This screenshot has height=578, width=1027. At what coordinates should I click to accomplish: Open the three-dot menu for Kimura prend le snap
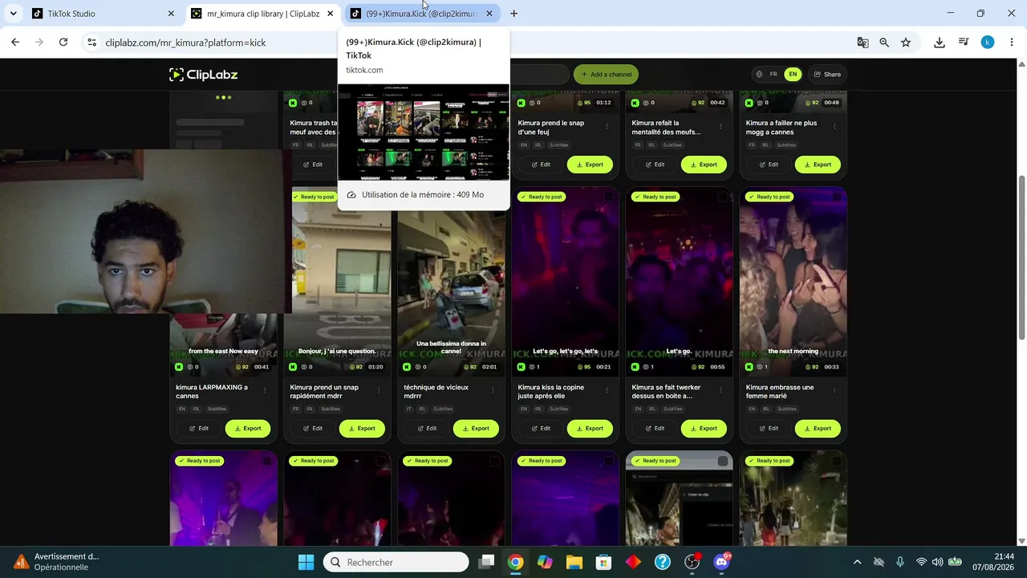pos(607,126)
